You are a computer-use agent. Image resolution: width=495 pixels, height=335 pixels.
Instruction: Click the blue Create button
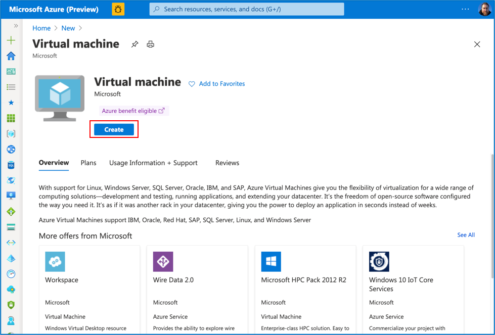(114, 130)
